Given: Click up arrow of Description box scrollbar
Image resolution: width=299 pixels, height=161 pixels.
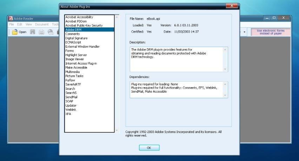Looking at the screenshot, I should tap(225, 49).
